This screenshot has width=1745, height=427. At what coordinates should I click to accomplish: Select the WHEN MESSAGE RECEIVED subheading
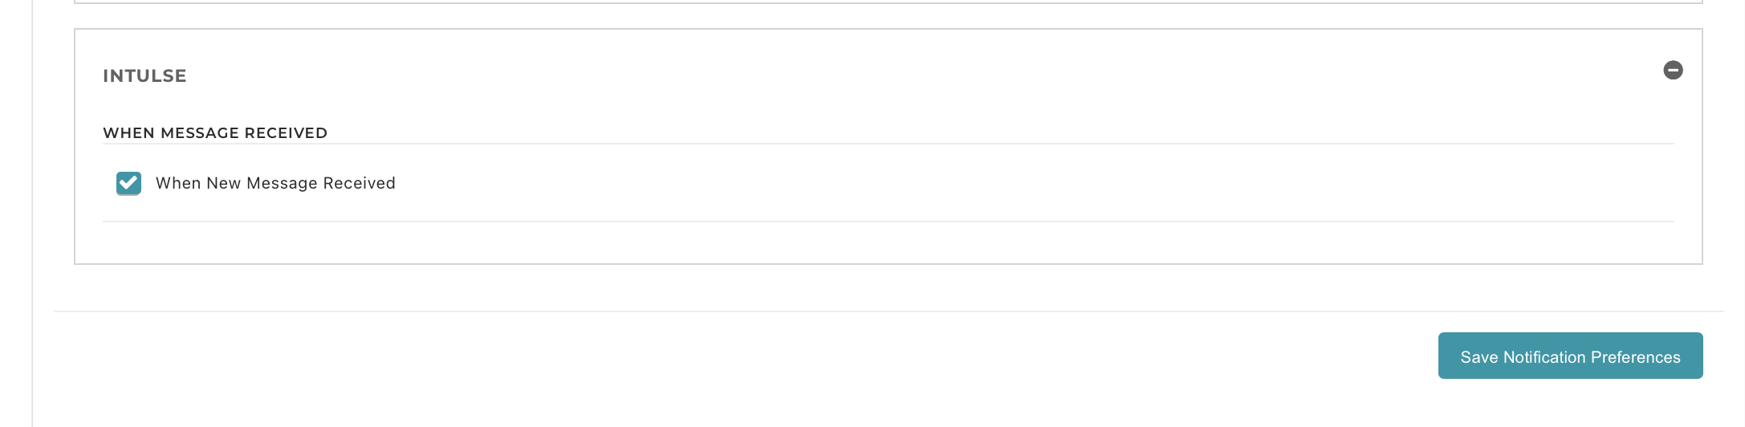215,133
